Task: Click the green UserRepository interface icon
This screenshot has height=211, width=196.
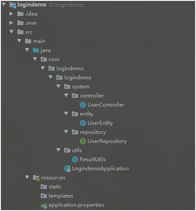Action: point(83,141)
